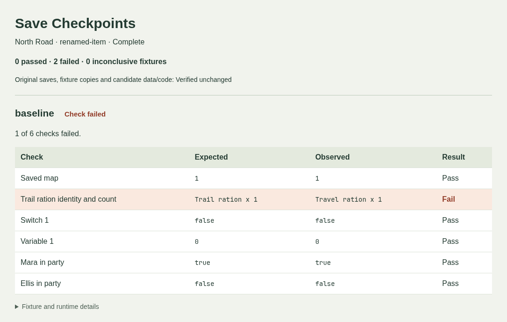Click the 'Switch 1' row label
This screenshot has height=322, width=507.
35,220
